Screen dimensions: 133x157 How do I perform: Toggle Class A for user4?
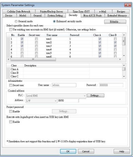pos(100,49)
